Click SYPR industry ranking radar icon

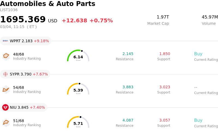tap(6, 89)
